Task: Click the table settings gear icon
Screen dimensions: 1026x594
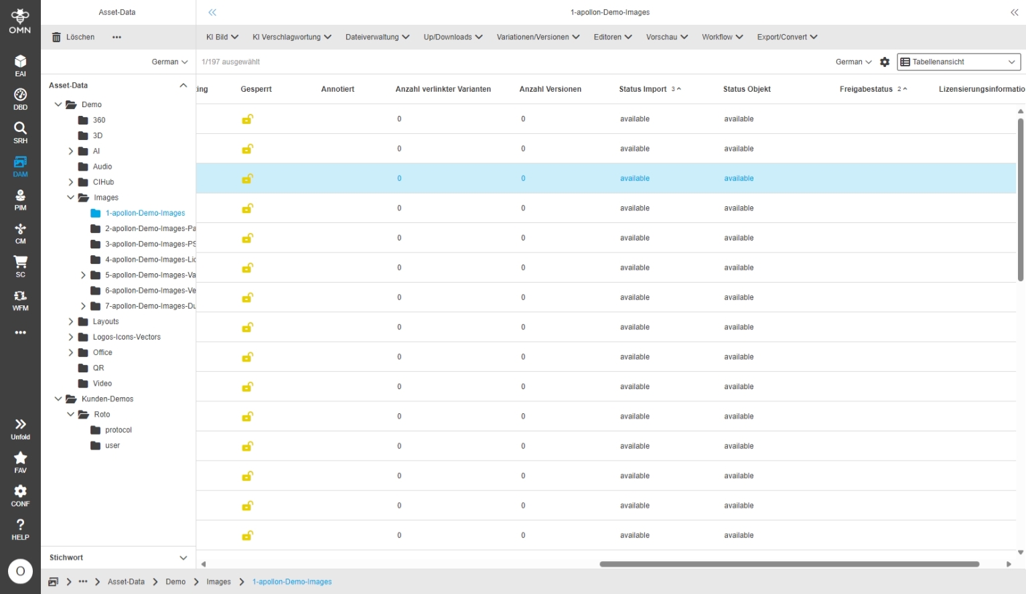Action: (x=885, y=62)
